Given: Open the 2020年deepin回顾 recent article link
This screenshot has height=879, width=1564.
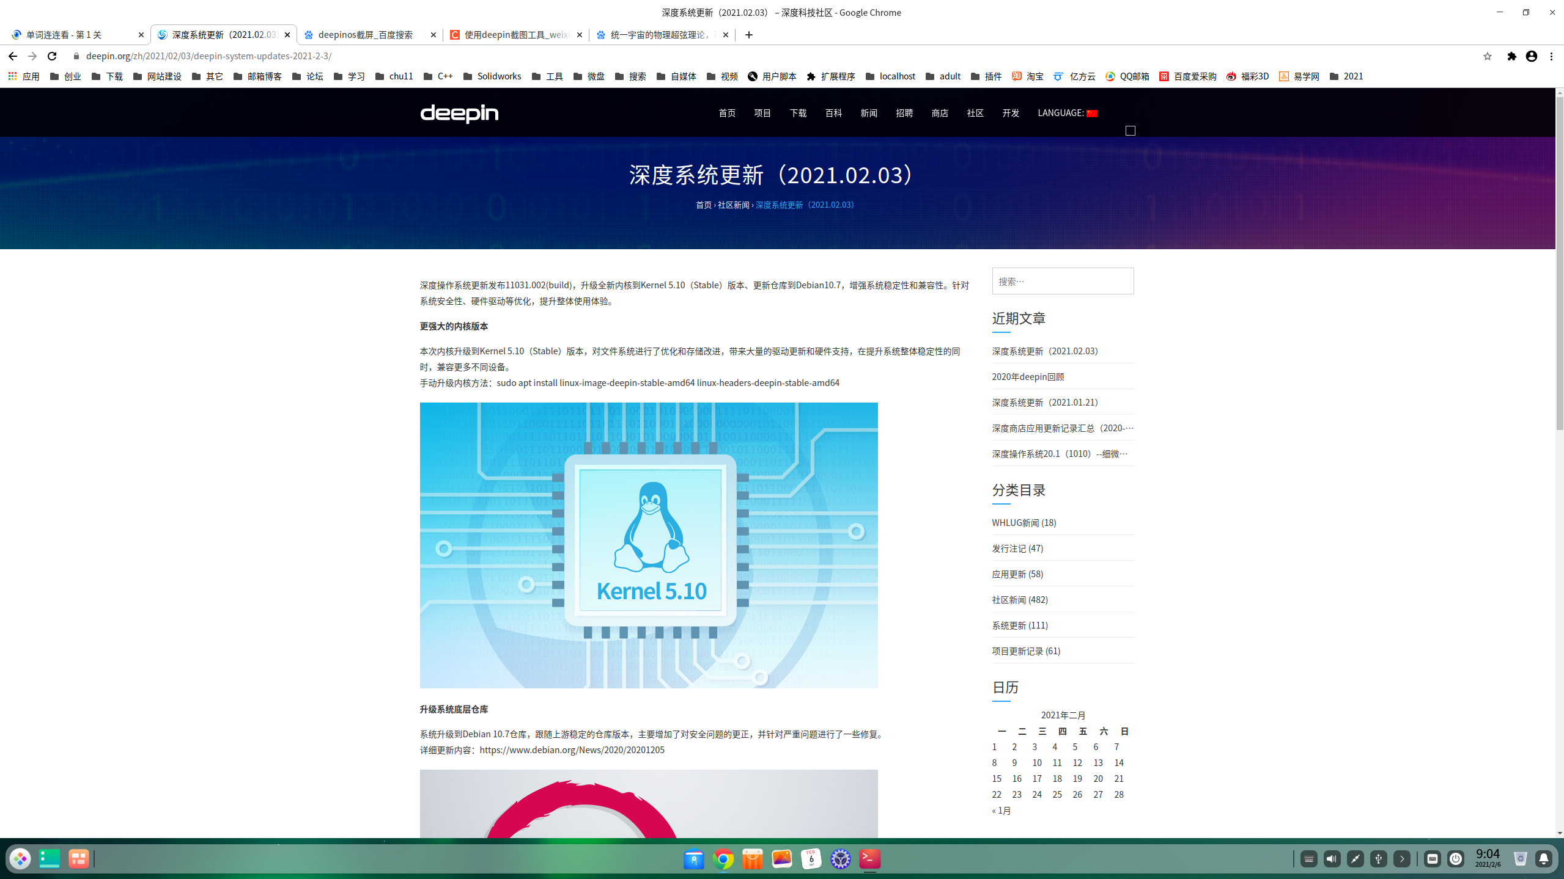Looking at the screenshot, I should click(1027, 377).
